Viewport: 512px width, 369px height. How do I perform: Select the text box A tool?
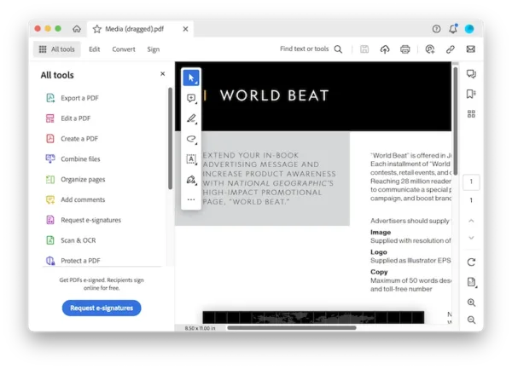(x=191, y=159)
